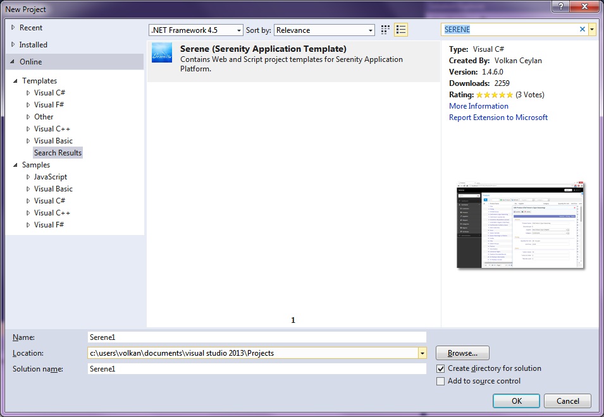Switch to small icons view
Image resolution: width=604 pixels, height=417 pixels.
pyautogui.click(x=385, y=30)
